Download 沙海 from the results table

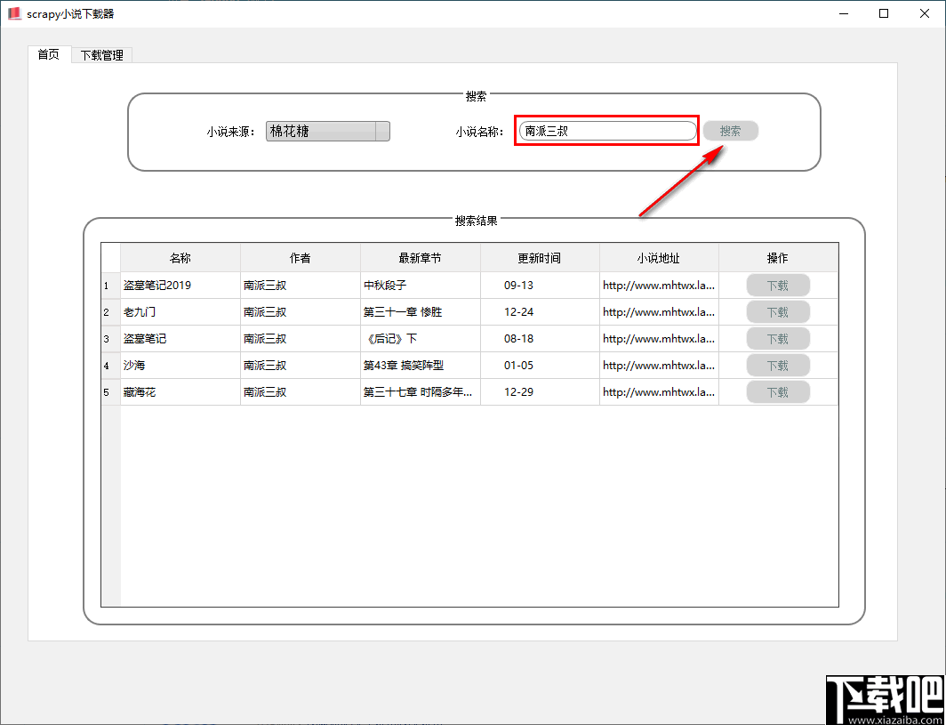tap(778, 365)
